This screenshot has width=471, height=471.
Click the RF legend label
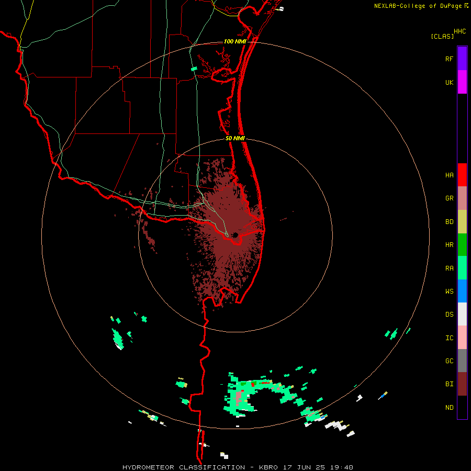(x=449, y=59)
